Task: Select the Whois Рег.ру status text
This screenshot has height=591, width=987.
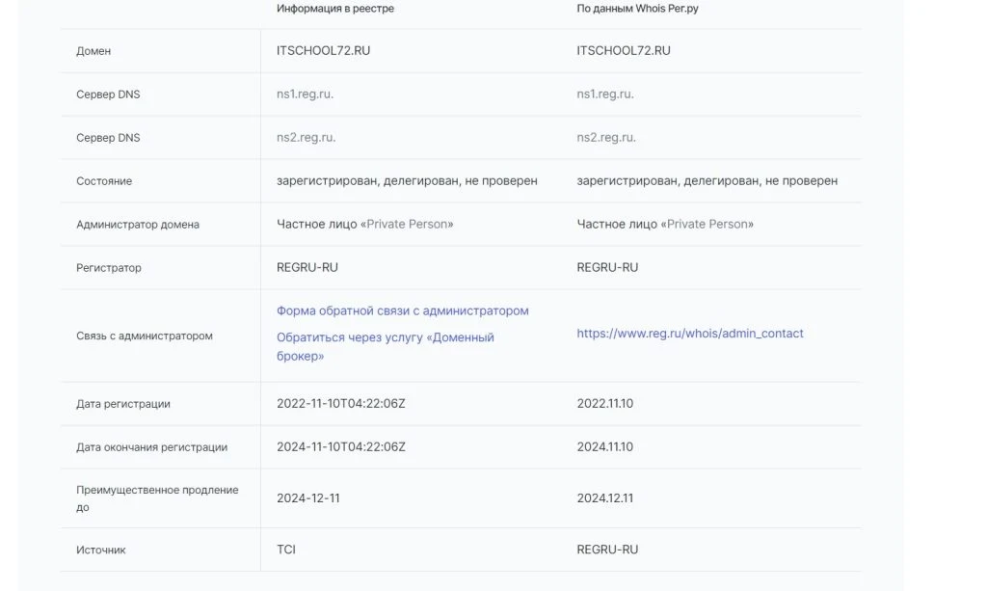Action: [707, 181]
